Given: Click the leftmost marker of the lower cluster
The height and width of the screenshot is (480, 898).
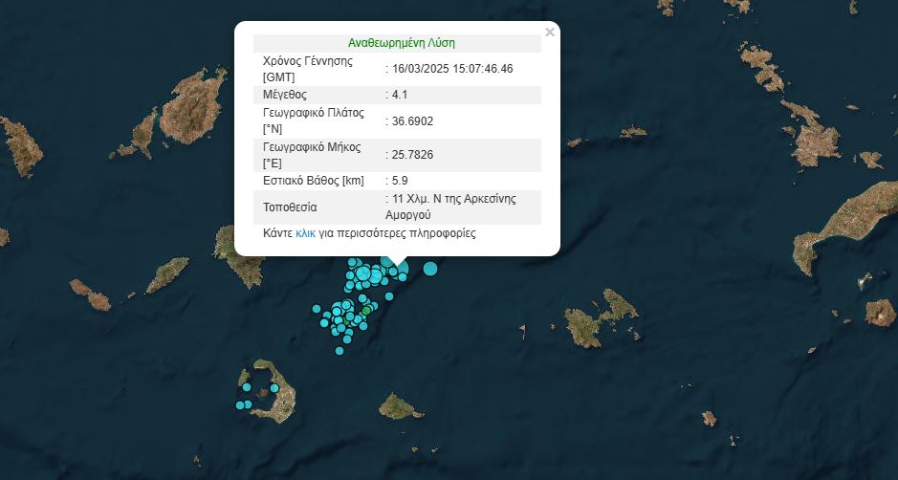Looking at the screenshot, I should (x=317, y=309).
